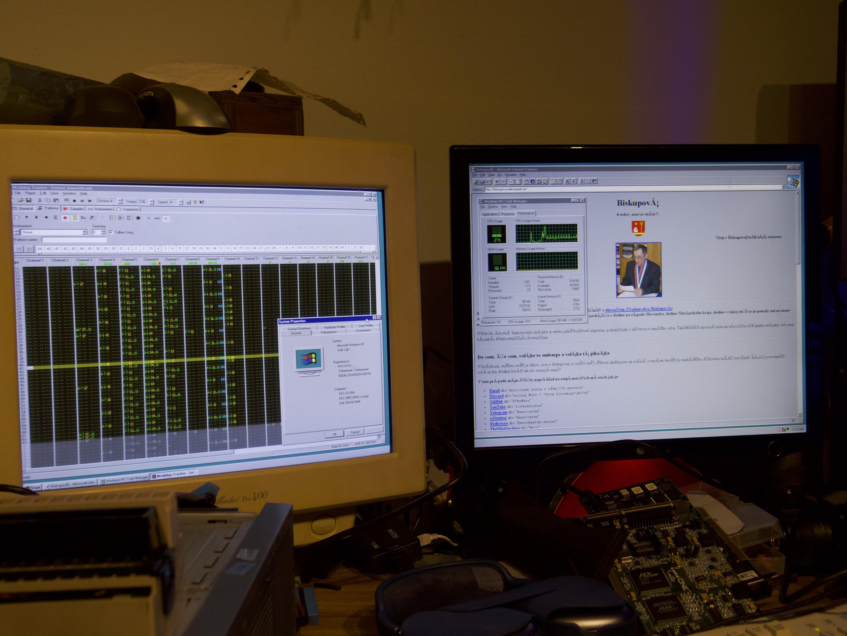Select the 'hi' detail button in Modplug
Image resolution: width=847 pixels, height=636 pixels.
tap(166, 219)
